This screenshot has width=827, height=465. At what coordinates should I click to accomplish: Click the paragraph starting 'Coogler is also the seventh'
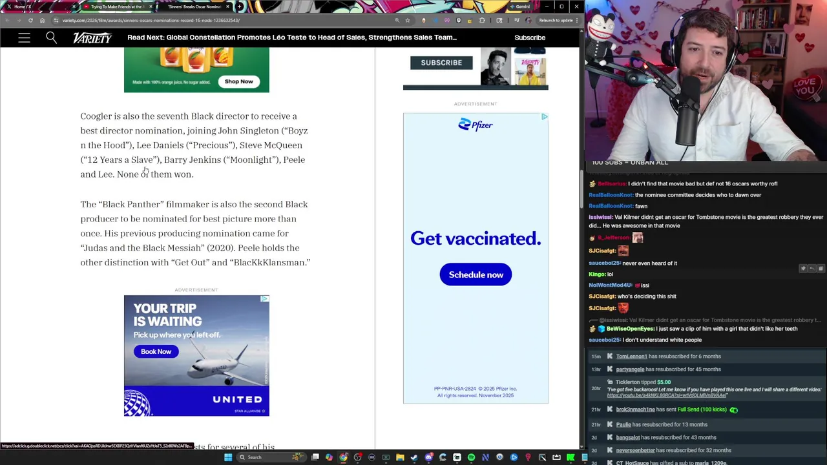194,145
